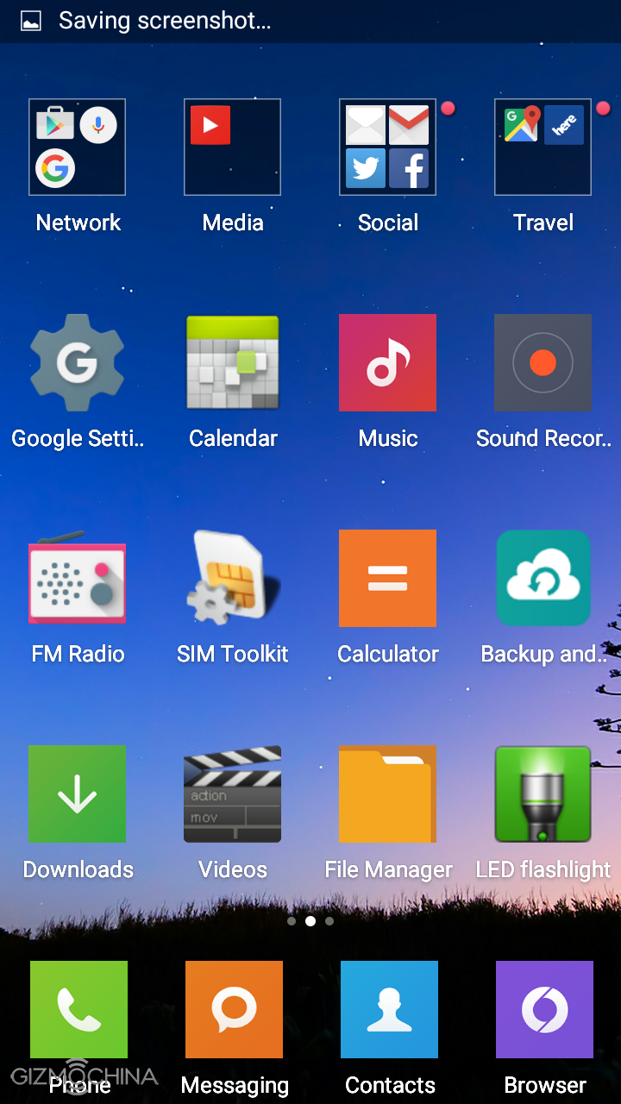
Task: Go to the first home page dot
Action: pos(292,921)
